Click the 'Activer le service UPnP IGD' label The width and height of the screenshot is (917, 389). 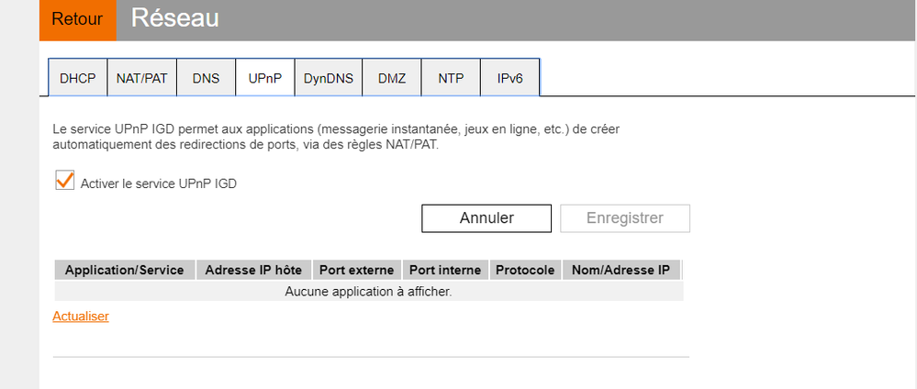pyautogui.click(x=159, y=183)
